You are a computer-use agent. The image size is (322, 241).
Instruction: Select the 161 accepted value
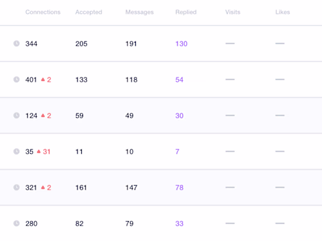tap(81, 188)
